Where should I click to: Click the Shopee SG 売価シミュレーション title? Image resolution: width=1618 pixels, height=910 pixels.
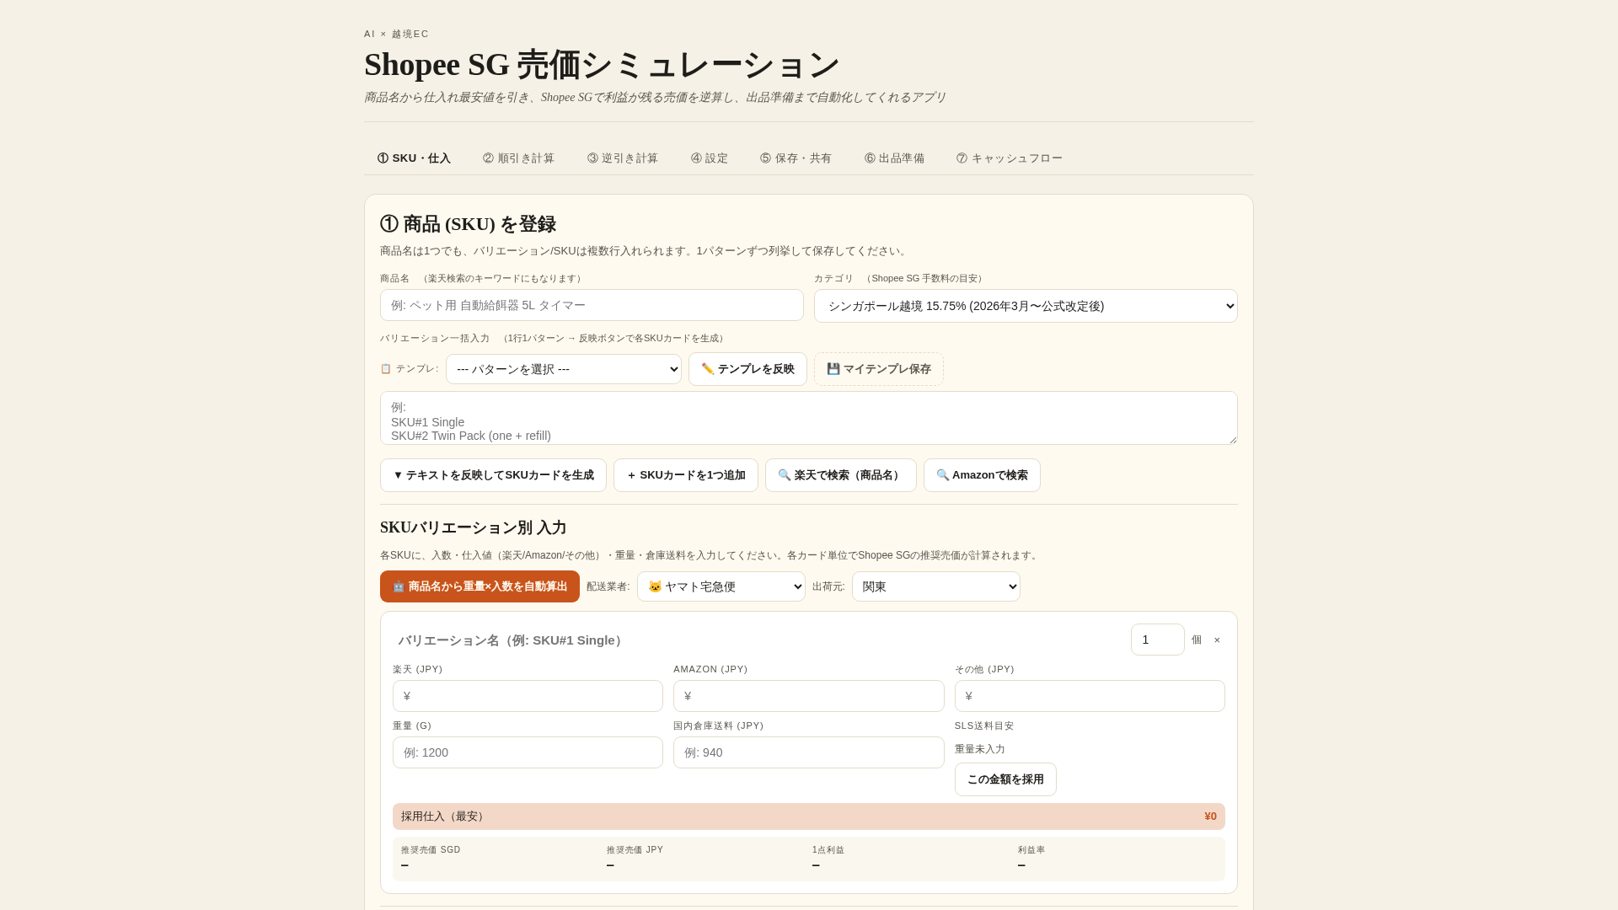click(x=602, y=65)
